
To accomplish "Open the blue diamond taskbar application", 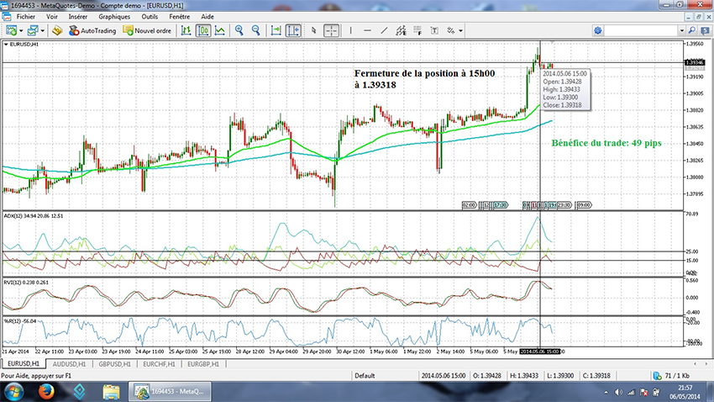I will tap(79, 391).
